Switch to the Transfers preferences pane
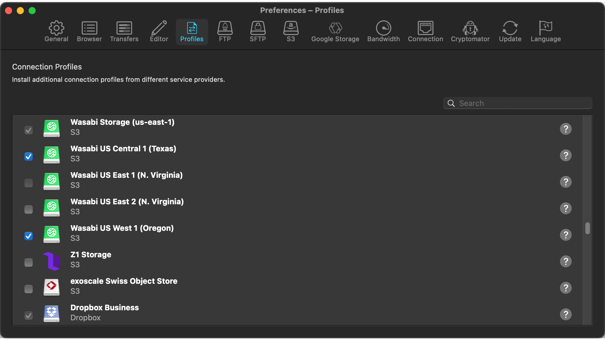The height and width of the screenshot is (340, 605). tap(124, 32)
